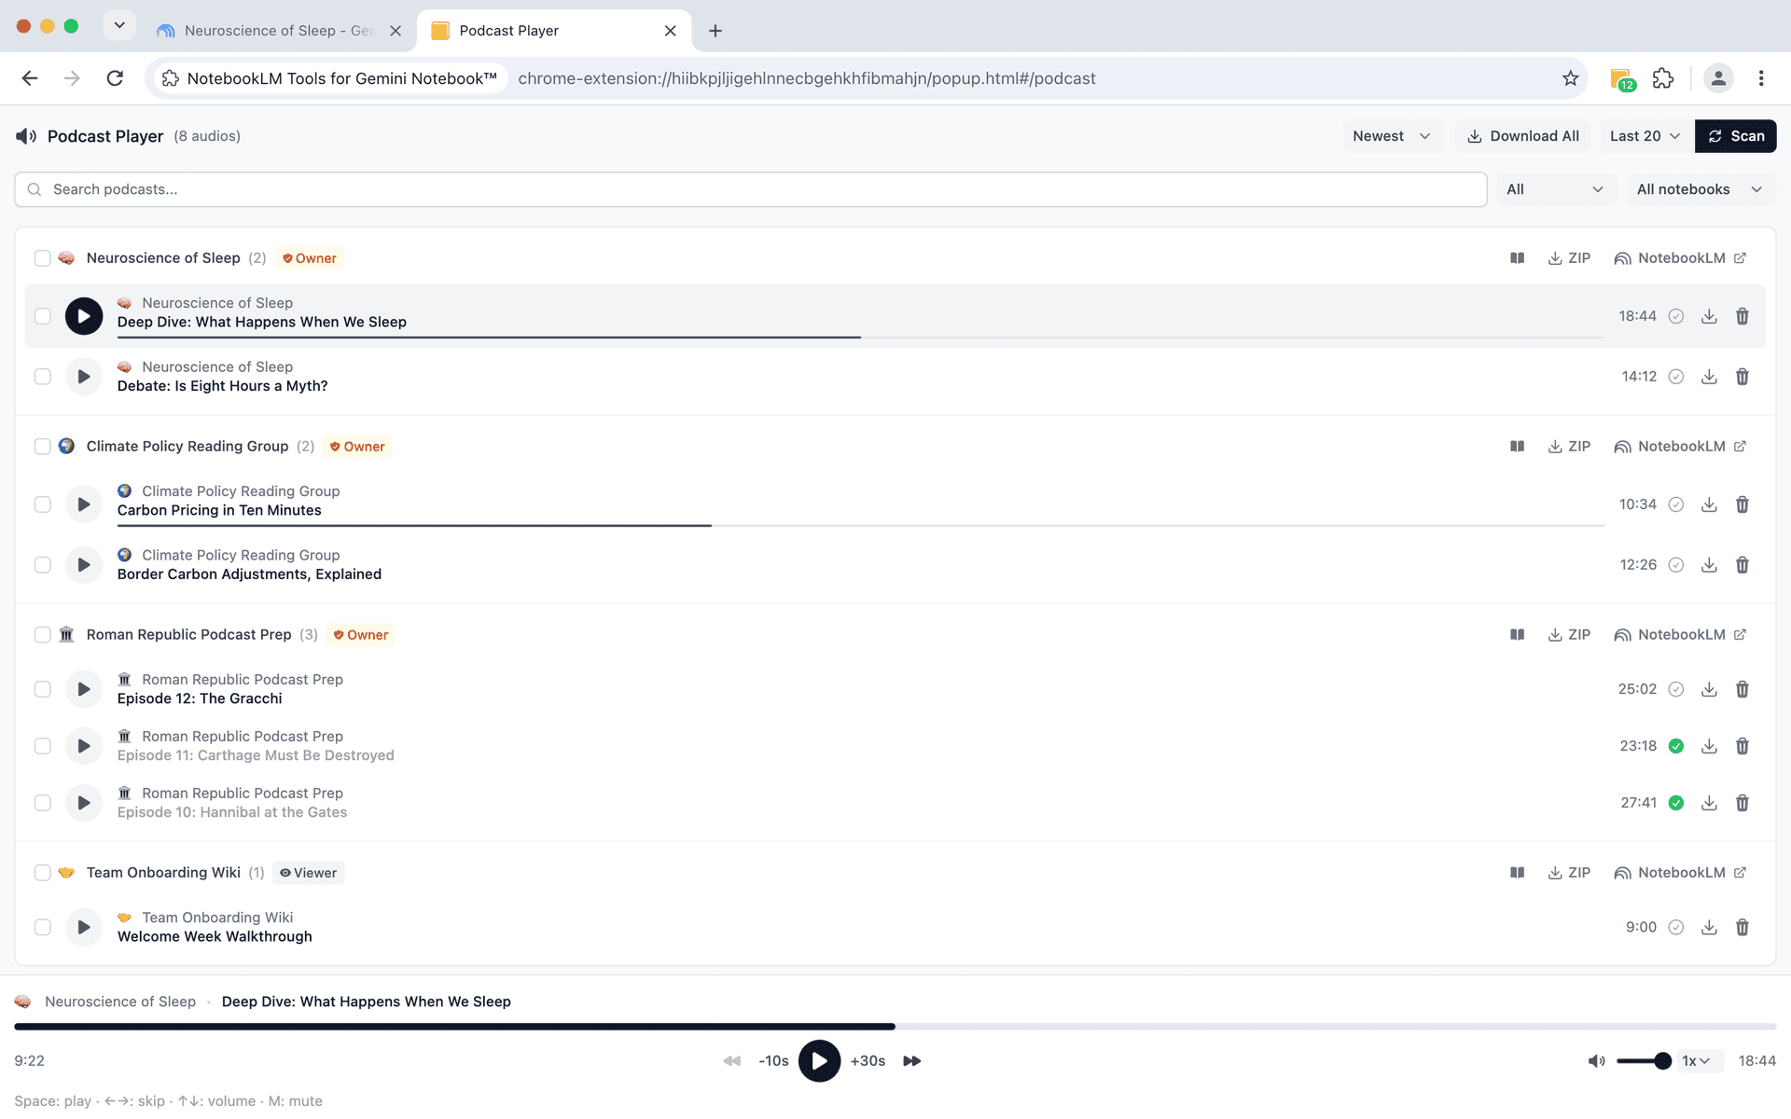Screen dimensions: 1791x1119
Task: Open the Chrome three-dot menu
Action: 1761,78
